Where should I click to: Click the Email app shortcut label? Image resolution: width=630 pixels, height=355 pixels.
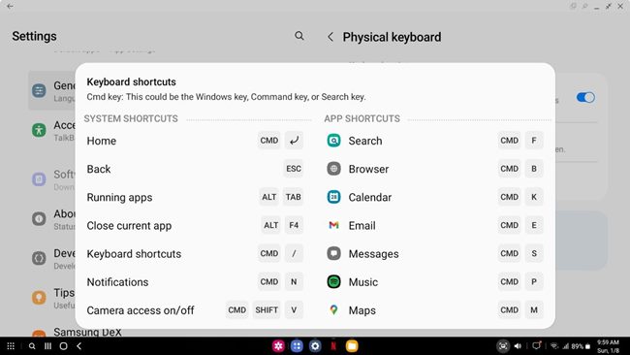coord(362,226)
